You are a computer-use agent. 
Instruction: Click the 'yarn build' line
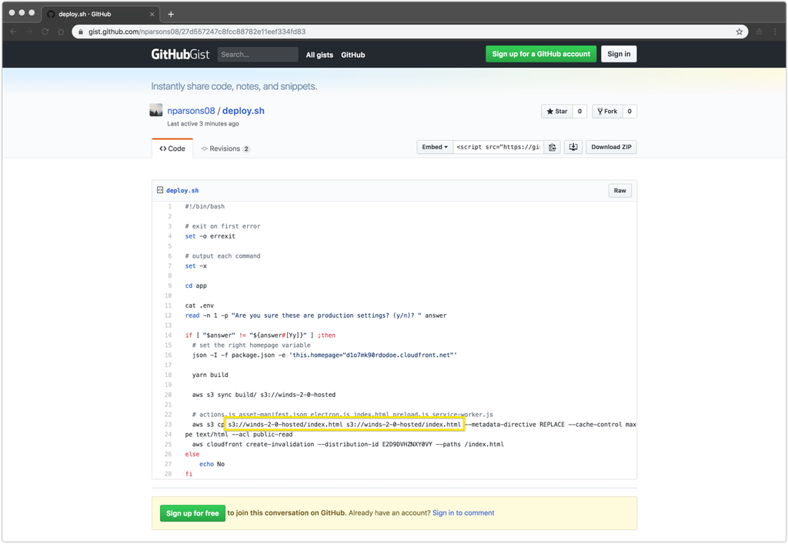(x=210, y=375)
